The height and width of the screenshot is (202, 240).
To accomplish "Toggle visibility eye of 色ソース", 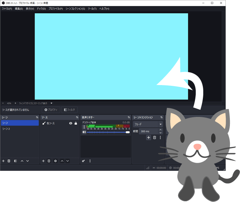I will (70, 123).
